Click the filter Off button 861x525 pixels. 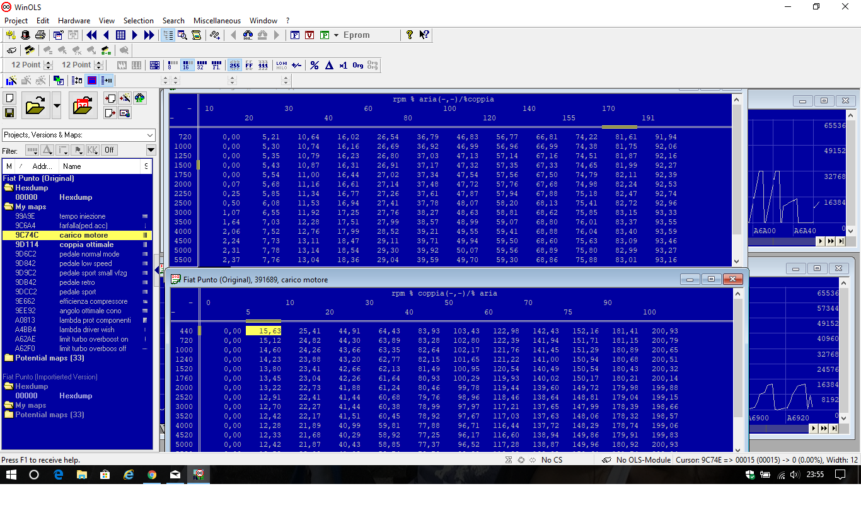coord(110,150)
